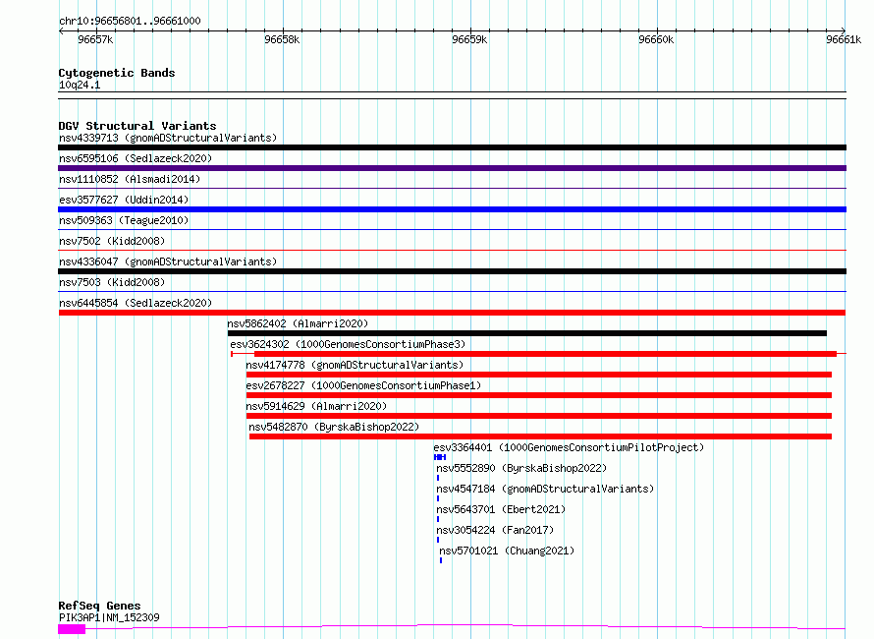Open the PIK3AP1|NM_152309 gene label
This screenshot has height=639, width=874.
coord(109,617)
